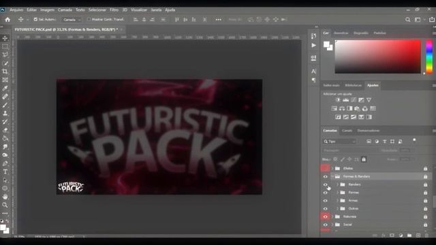Open the Arquivo menu
This screenshot has height=245, width=436.
point(16,10)
